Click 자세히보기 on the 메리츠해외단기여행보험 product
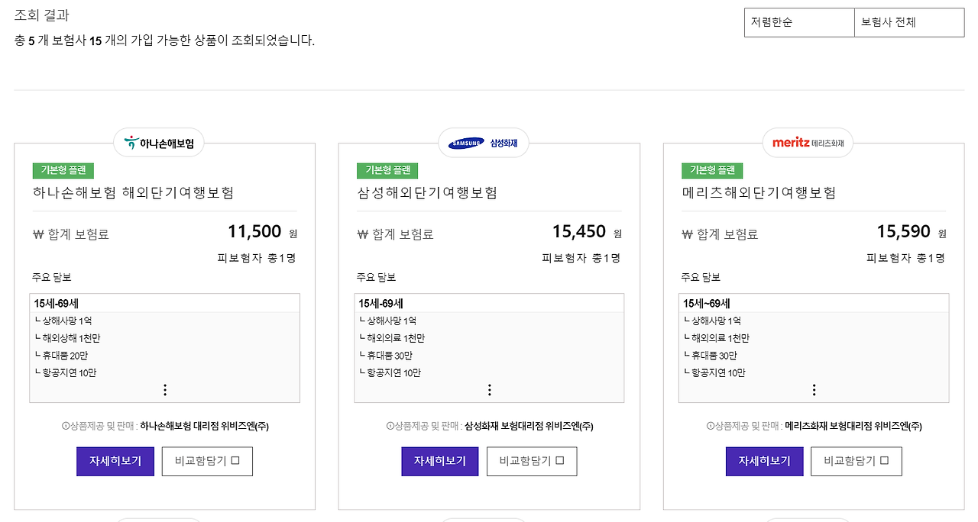The height and width of the screenshot is (522, 978). click(x=764, y=461)
